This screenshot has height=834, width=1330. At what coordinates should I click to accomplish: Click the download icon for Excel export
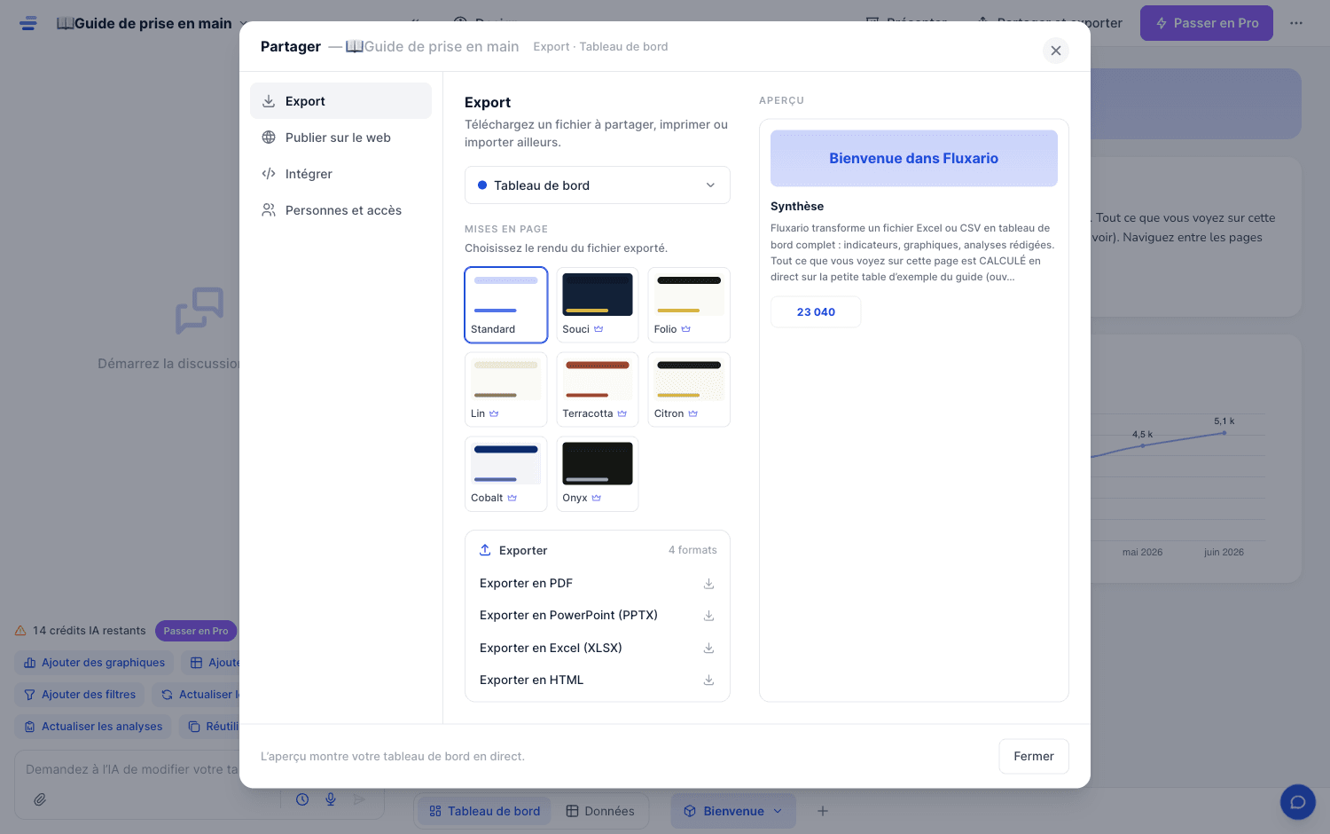(x=708, y=649)
